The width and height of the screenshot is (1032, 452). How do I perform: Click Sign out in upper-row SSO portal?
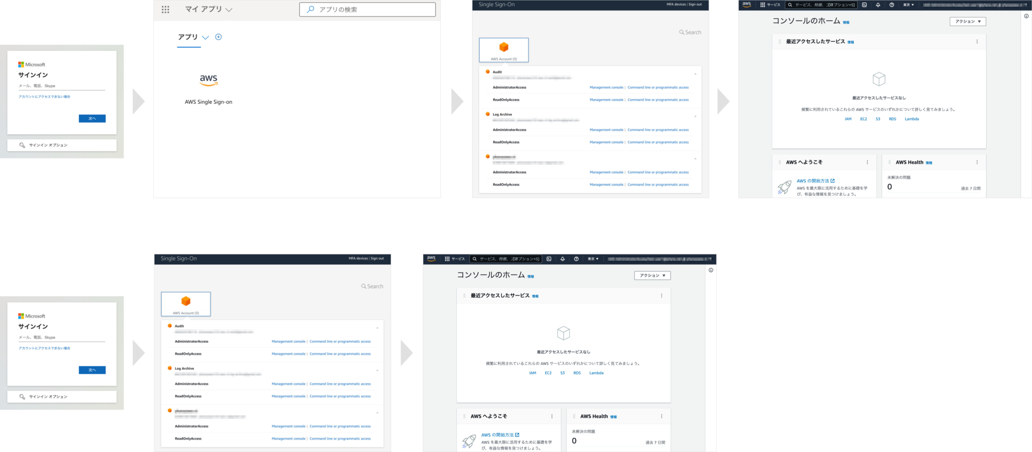pos(695,5)
